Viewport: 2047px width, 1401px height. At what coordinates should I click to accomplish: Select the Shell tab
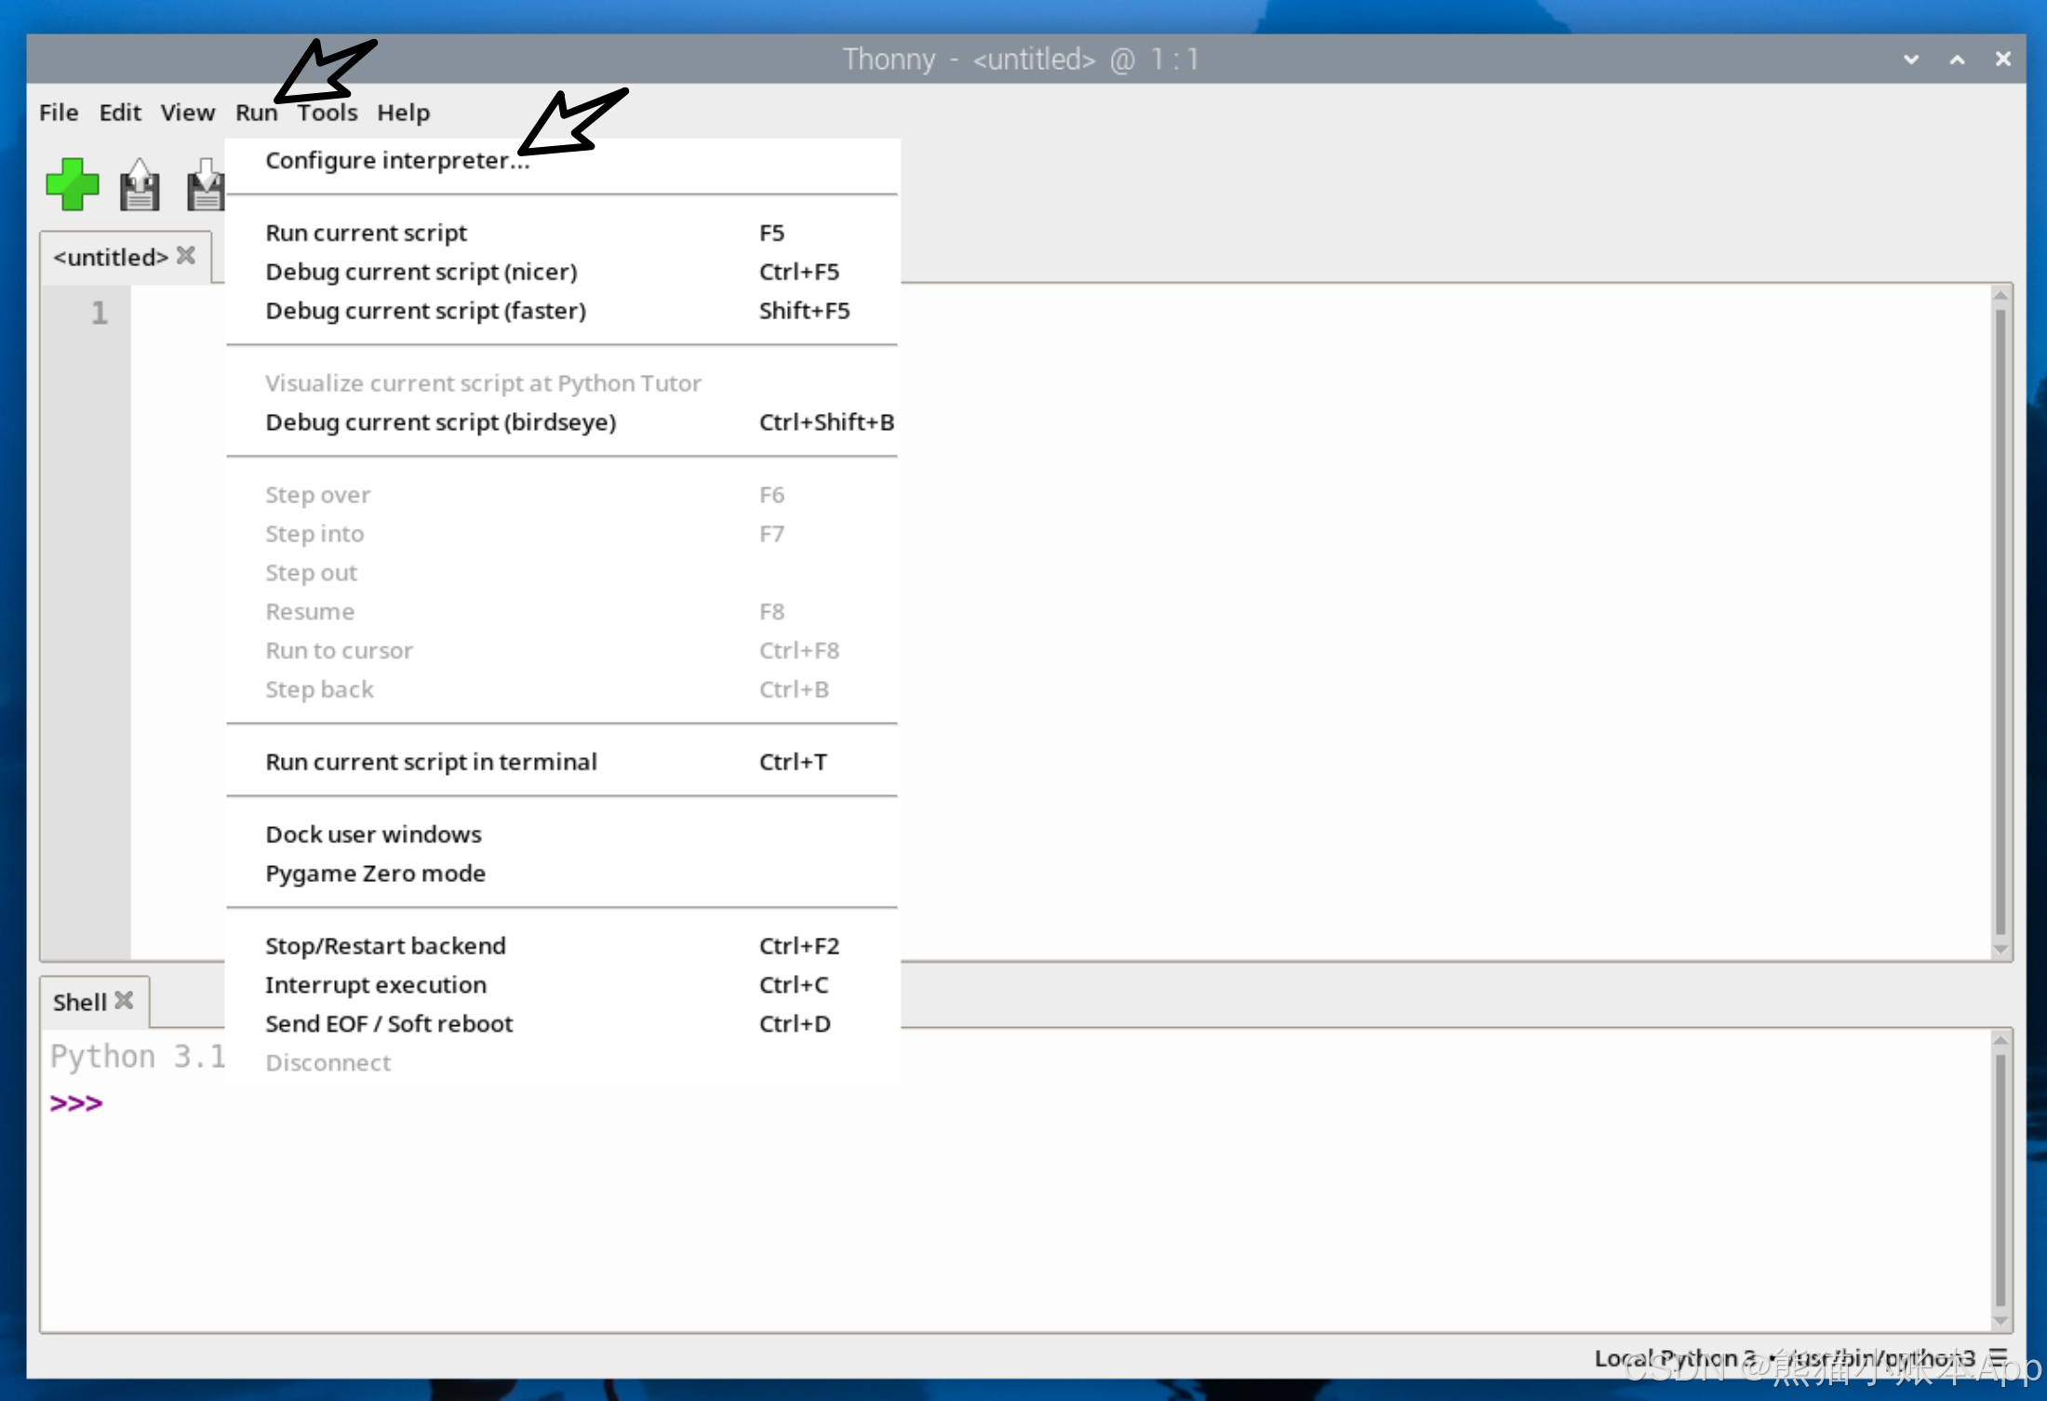(x=80, y=1002)
